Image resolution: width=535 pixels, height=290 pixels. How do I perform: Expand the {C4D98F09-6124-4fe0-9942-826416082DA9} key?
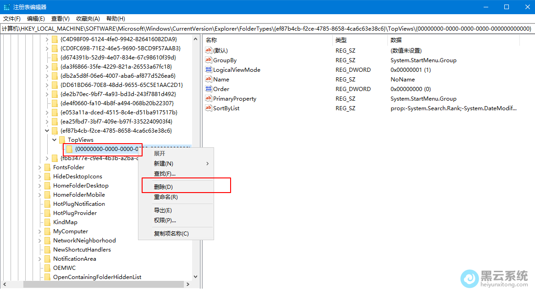[x=47, y=39]
